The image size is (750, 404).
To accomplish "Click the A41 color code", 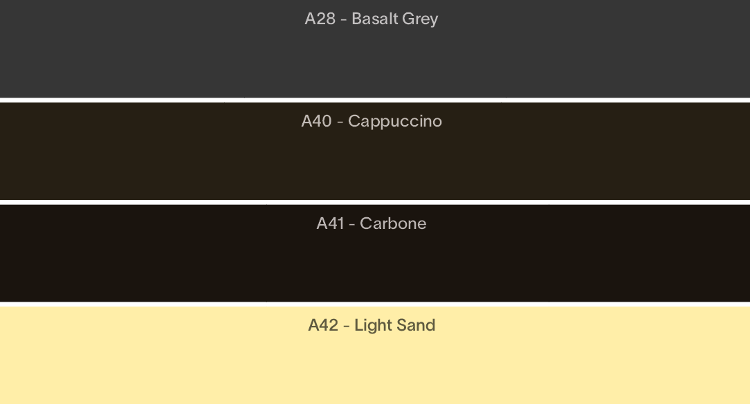I will click(x=330, y=223).
